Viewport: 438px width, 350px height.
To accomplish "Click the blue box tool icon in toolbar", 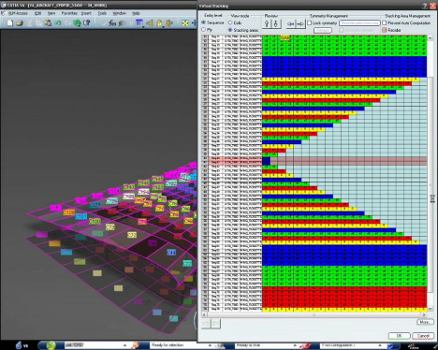I will (139, 22).
